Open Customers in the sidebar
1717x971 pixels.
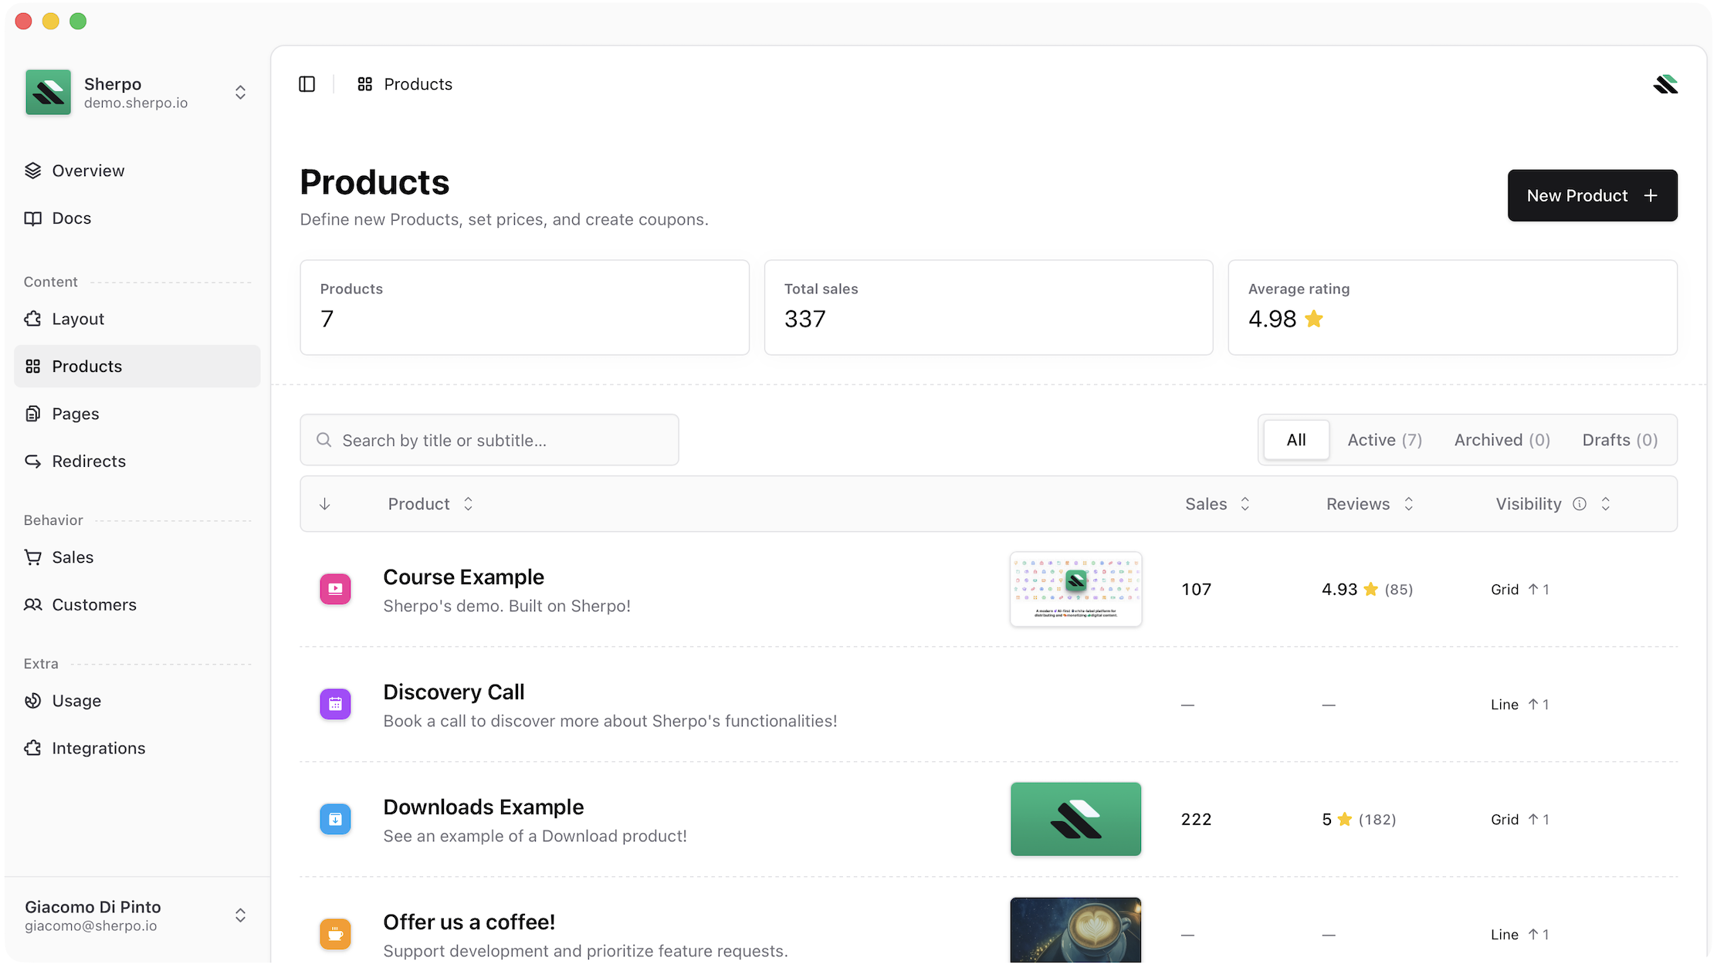click(x=93, y=605)
